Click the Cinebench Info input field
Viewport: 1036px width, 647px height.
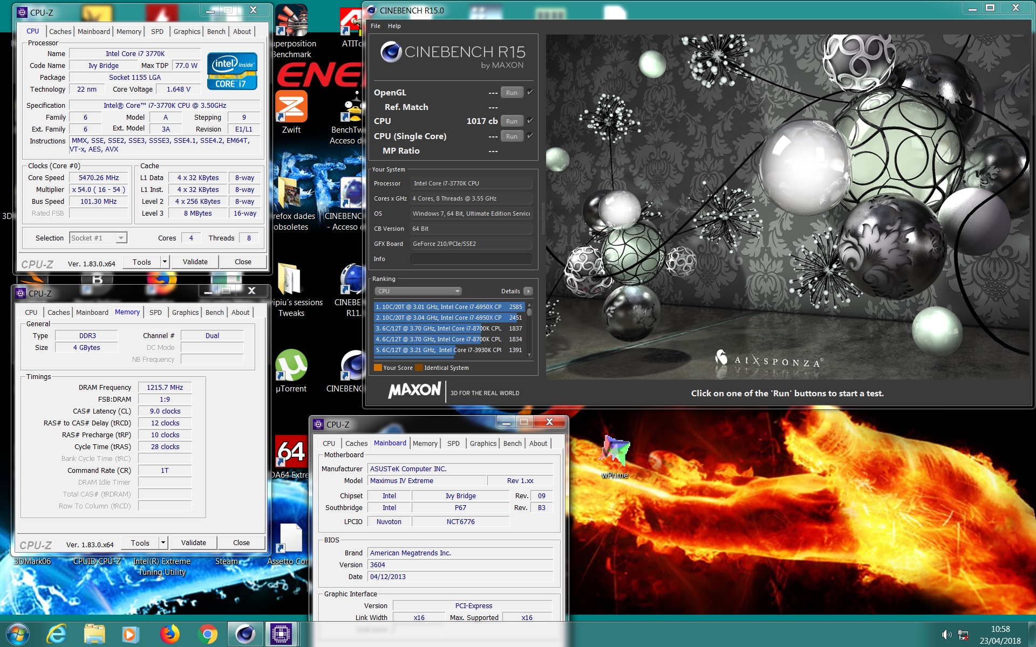pos(471,259)
